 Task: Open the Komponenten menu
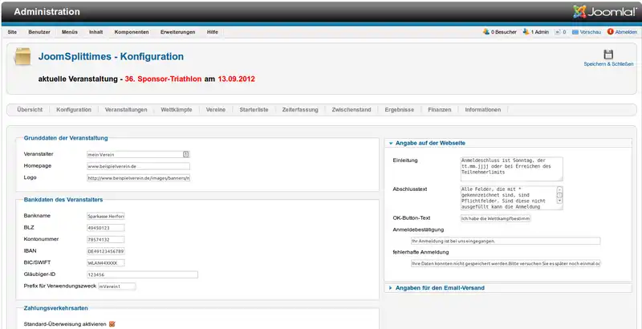click(x=132, y=32)
